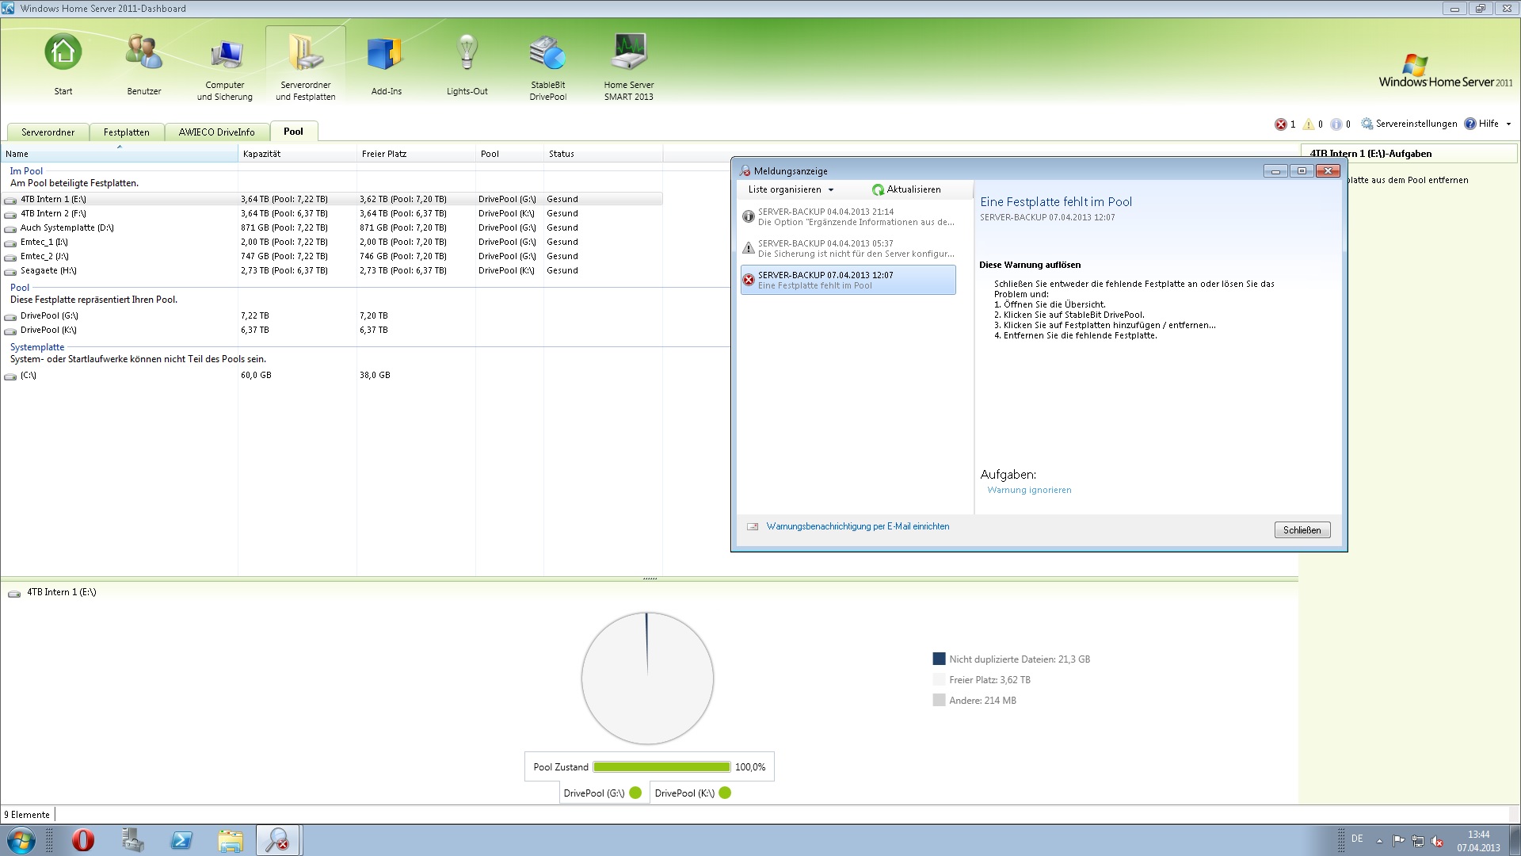Select DrivePool (K:\) in the Pool group

(332, 331)
